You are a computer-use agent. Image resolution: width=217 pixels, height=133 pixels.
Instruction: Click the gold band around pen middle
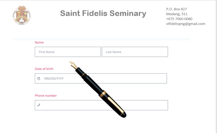103,94
